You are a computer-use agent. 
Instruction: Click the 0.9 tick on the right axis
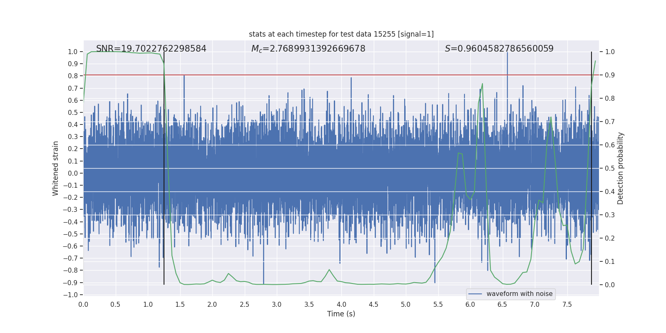click(610, 75)
